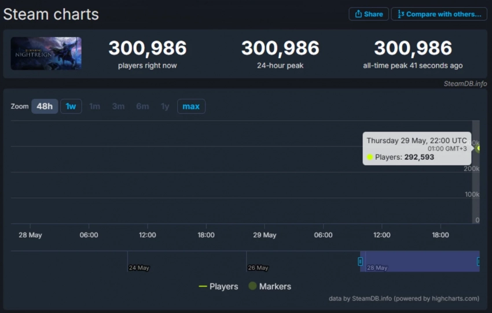
Task: Select the 1y zoom option
Action: click(x=165, y=106)
